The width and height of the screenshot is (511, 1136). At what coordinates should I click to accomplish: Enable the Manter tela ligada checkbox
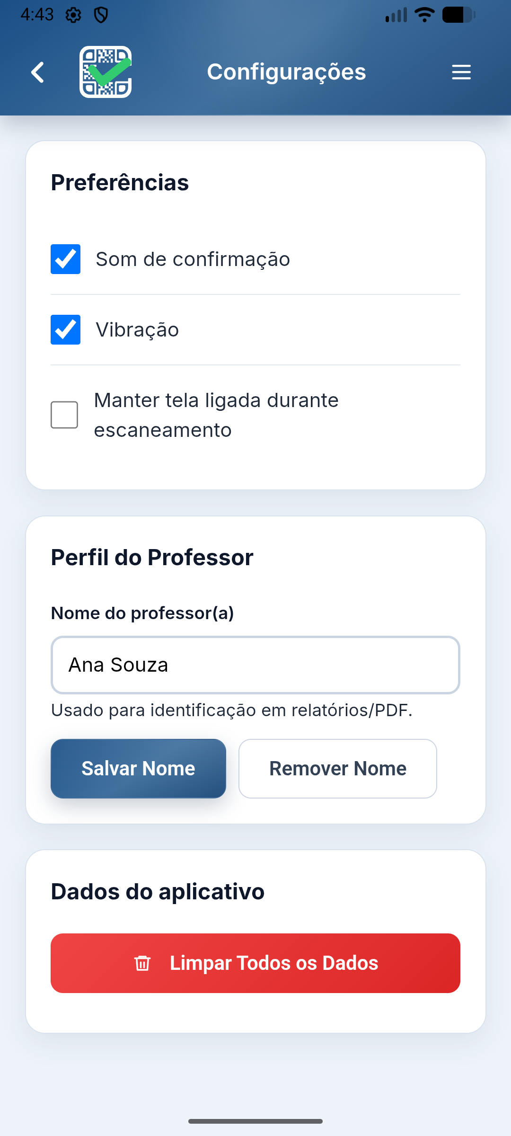click(64, 415)
